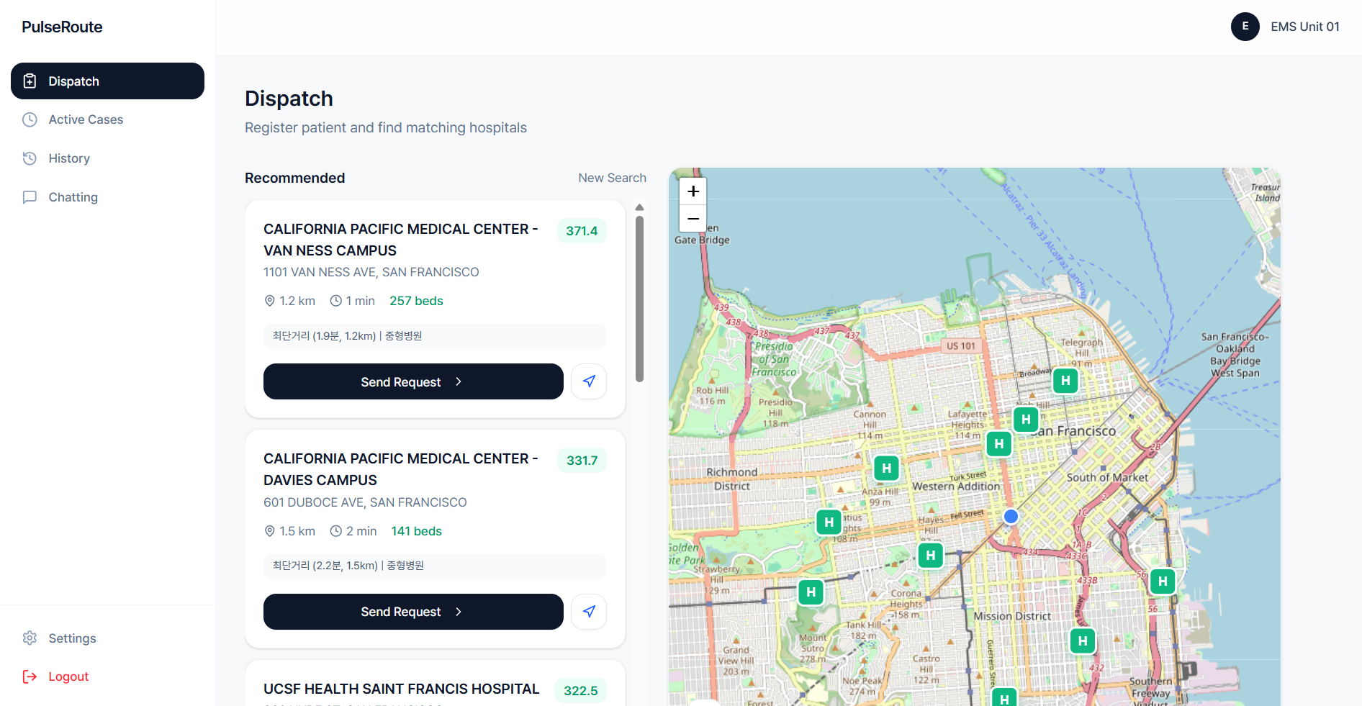Click the Chatting speech bubble icon

30,197
